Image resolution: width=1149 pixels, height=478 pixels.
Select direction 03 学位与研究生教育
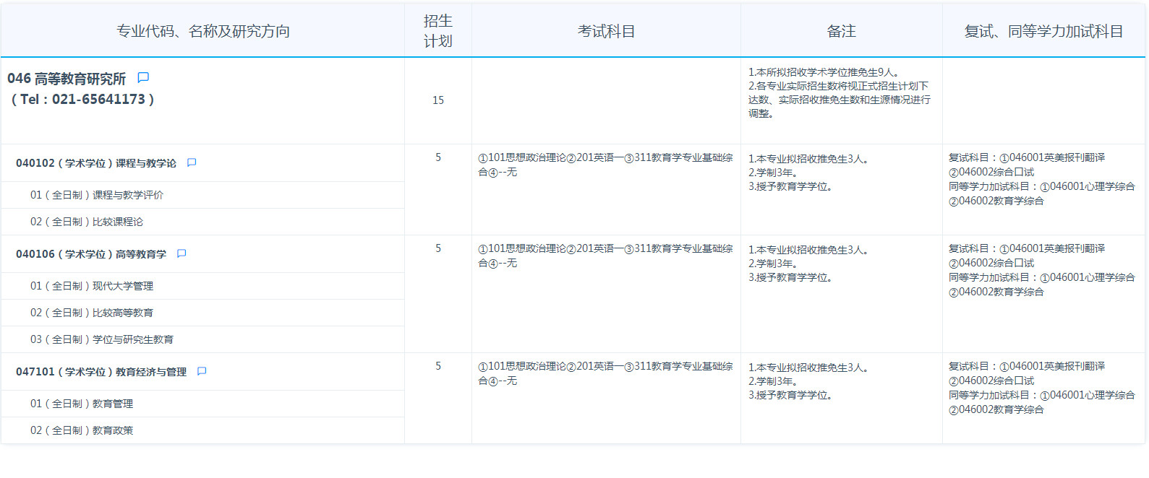pos(102,339)
